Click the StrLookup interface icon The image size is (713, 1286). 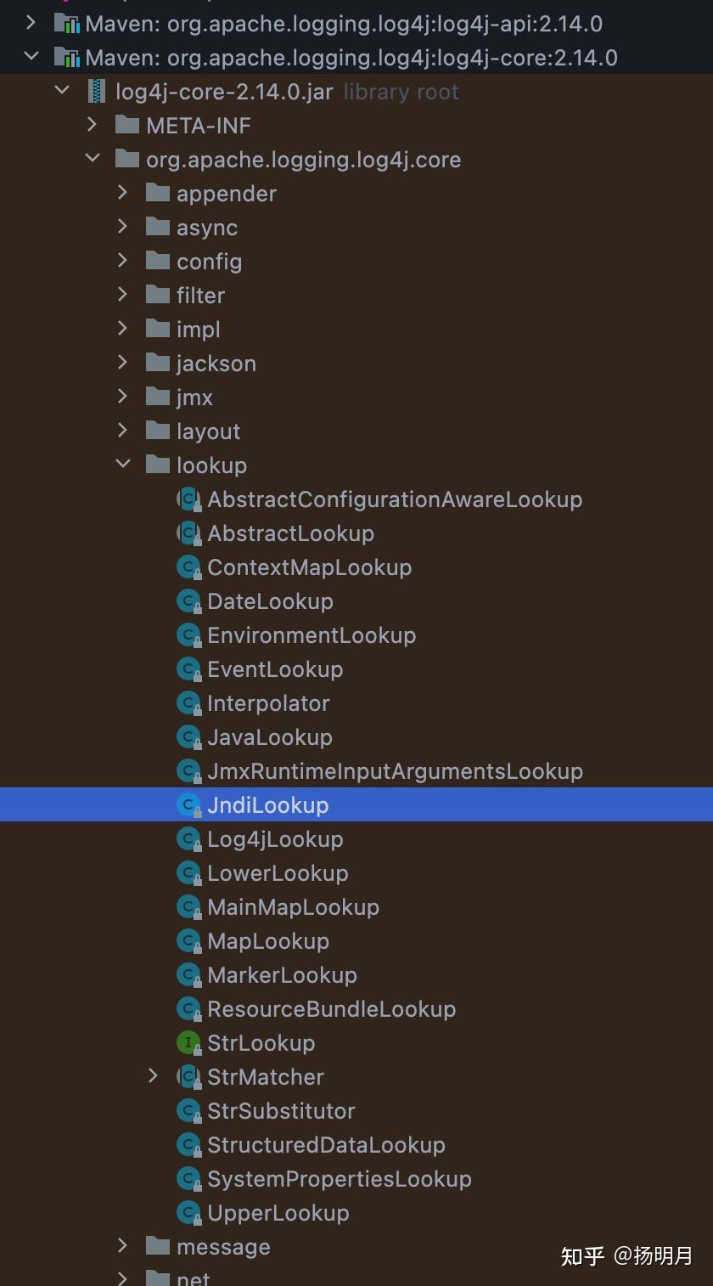point(188,1043)
